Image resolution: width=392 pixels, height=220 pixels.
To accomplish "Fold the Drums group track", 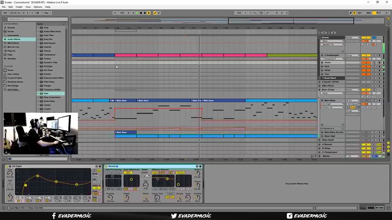I will click(319, 38).
